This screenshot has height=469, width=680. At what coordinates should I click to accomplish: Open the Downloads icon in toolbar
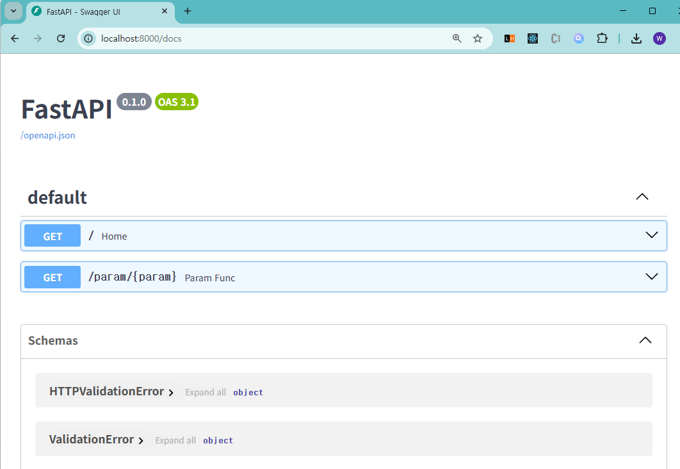click(636, 38)
